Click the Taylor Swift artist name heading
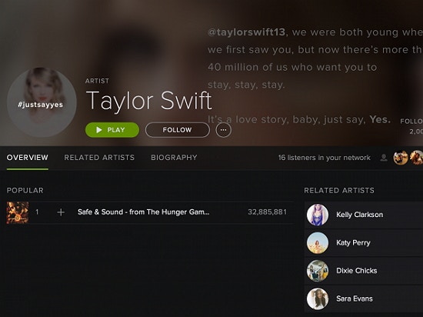 pos(149,101)
